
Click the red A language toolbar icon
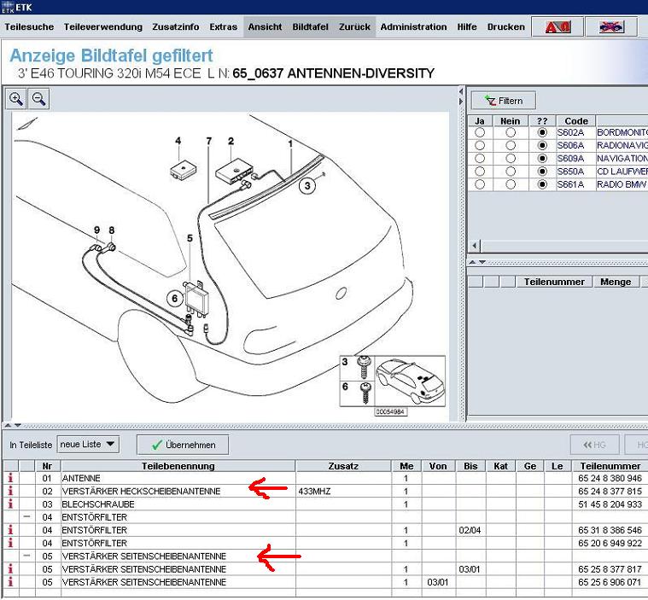coord(558,26)
